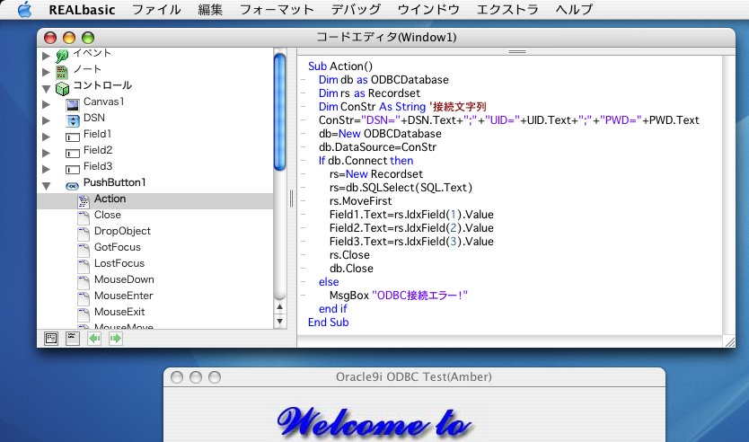Open the 編集 menu
This screenshot has width=749, height=442.
click(x=210, y=10)
